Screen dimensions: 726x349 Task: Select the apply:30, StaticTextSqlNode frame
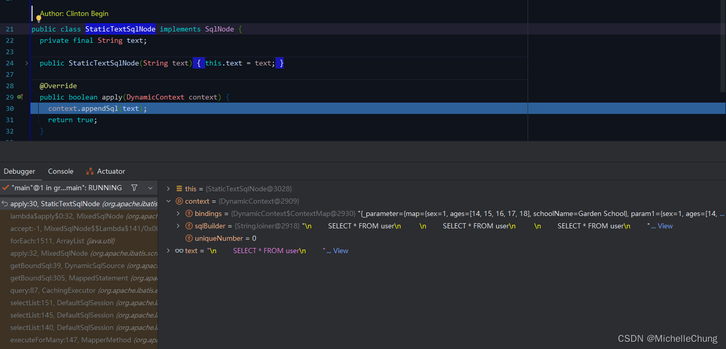79,204
